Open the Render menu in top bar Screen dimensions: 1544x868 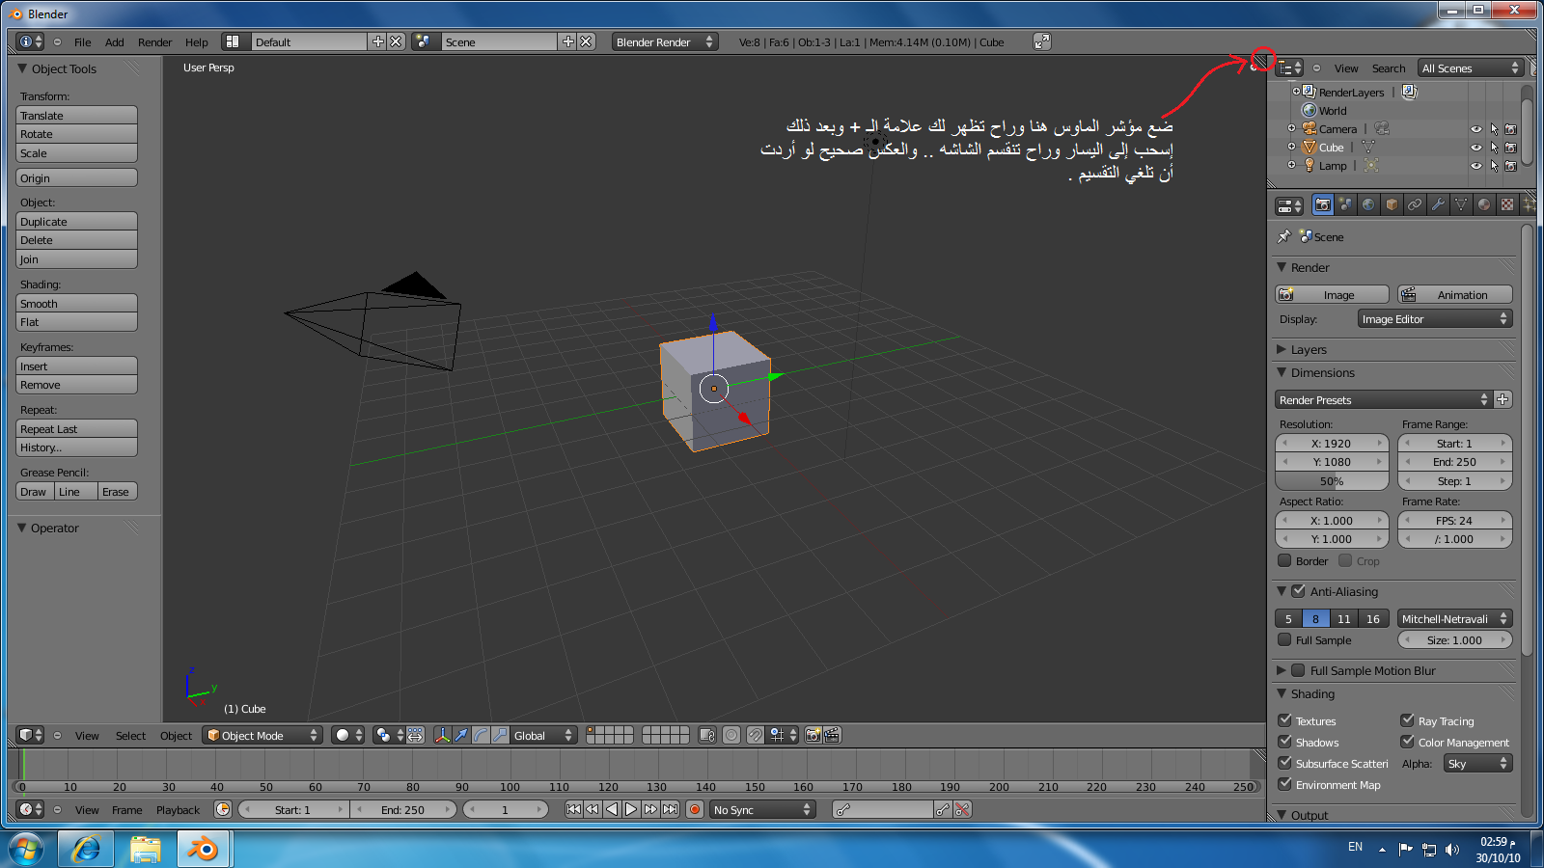(x=154, y=42)
